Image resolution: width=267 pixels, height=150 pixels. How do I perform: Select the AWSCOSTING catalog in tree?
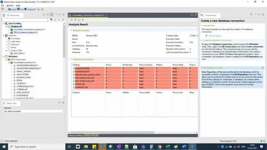[x=23, y=74]
